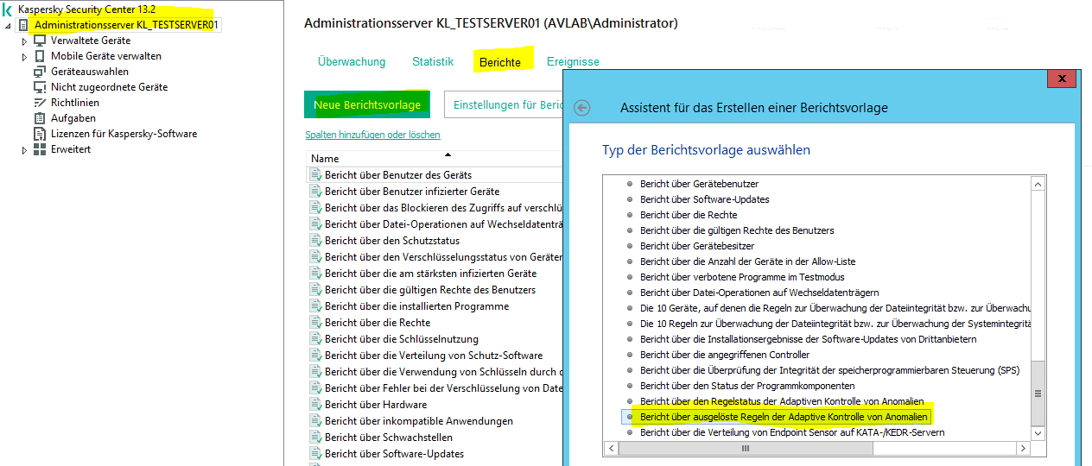Click the Nicht zugeordnete Geräte icon
Screen dimensions: 1092x466
39,87
